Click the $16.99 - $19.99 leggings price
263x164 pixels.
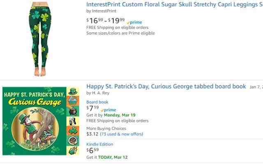(106, 21)
